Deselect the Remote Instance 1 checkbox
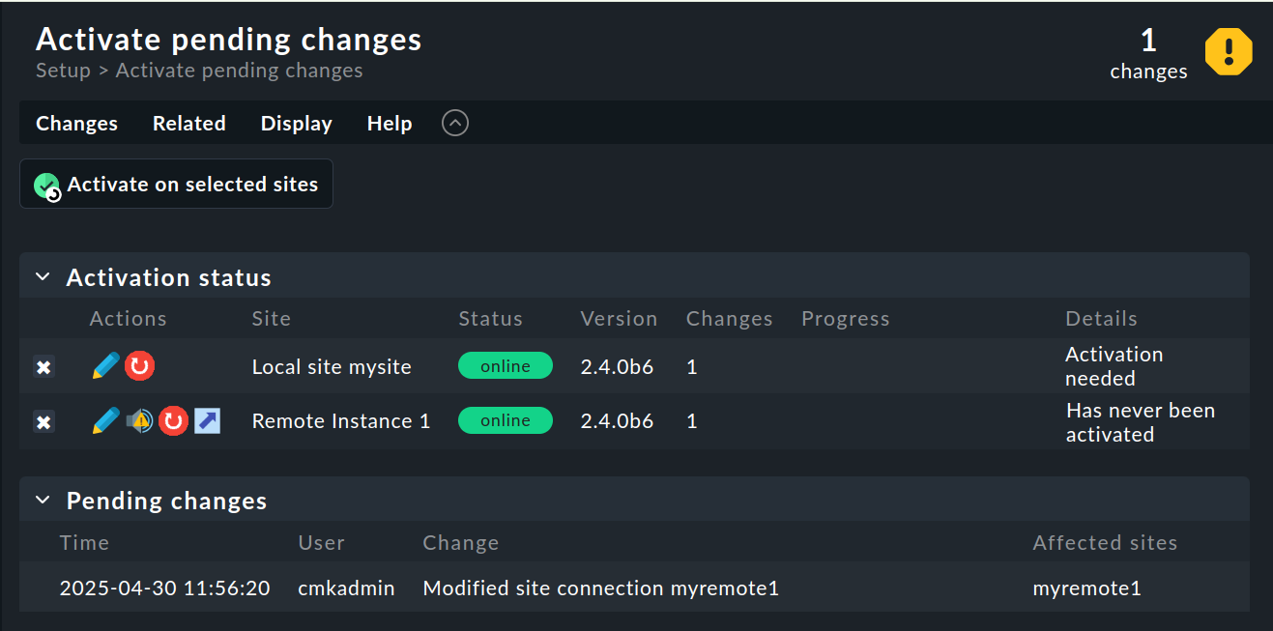Viewport: 1273px width, 631px height. [x=43, y=421]
